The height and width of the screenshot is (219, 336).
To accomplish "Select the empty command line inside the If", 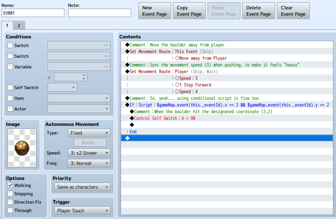I will pos(227,125).
